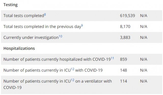Open footnote 10 after Currently under investigation
This screenshot has width=163, height=95.
pos(61,36)
